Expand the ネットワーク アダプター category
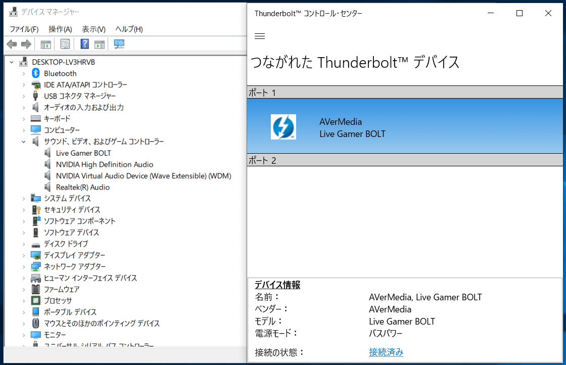Screen dimensions: 566x365 coord(24,267)
